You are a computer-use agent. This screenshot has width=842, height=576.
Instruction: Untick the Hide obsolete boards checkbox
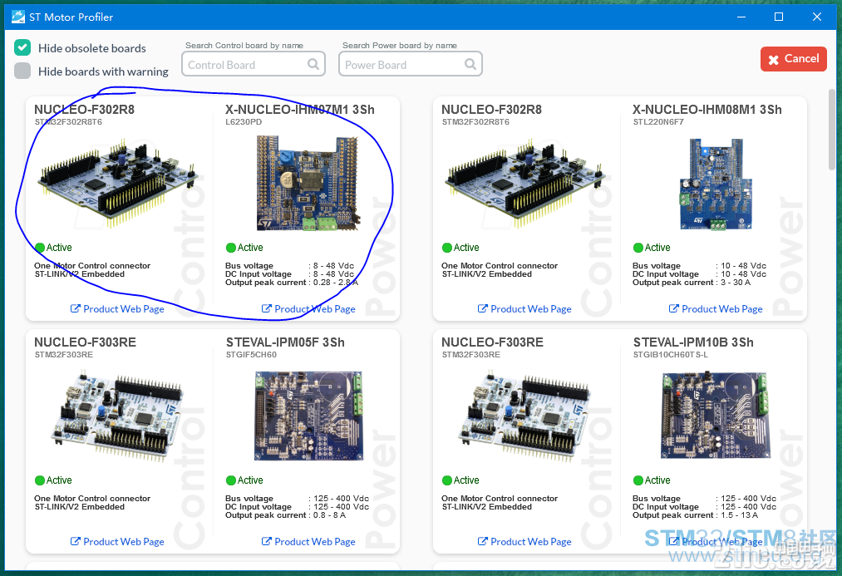[x=22, y=47]
